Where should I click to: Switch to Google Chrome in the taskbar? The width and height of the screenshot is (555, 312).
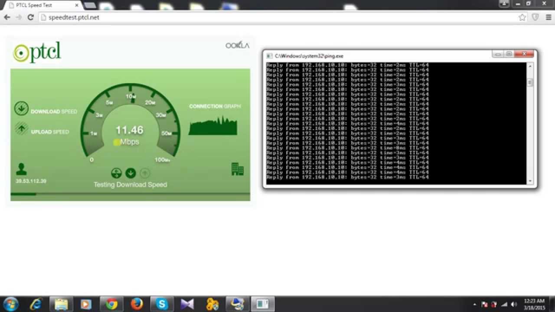tap(111, 304)
